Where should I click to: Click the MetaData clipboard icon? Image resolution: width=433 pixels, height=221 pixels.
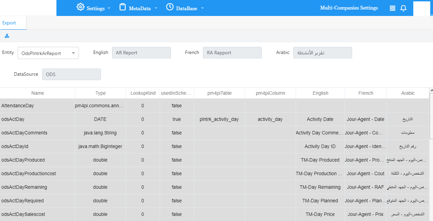123,7
